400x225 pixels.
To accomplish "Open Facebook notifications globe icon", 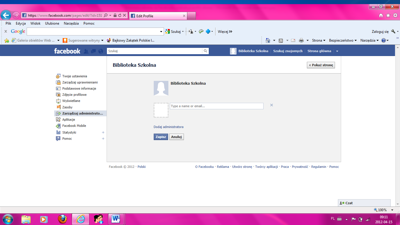I will click(x=101, y=51).
